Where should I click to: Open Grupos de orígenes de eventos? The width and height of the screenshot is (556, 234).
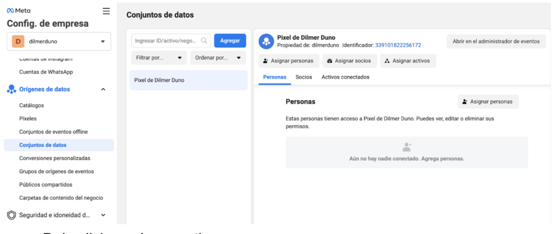[56, 171]
